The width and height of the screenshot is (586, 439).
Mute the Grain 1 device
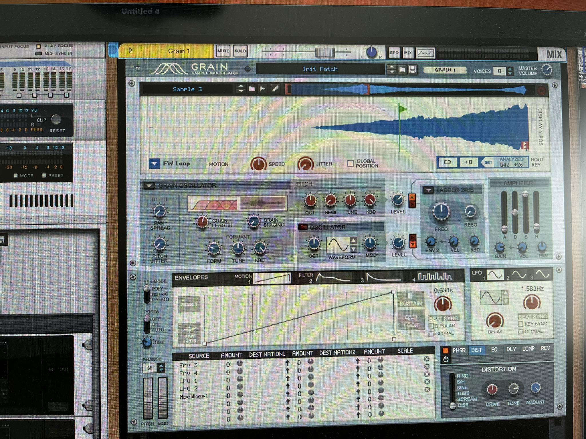click(x=223, y=51)
